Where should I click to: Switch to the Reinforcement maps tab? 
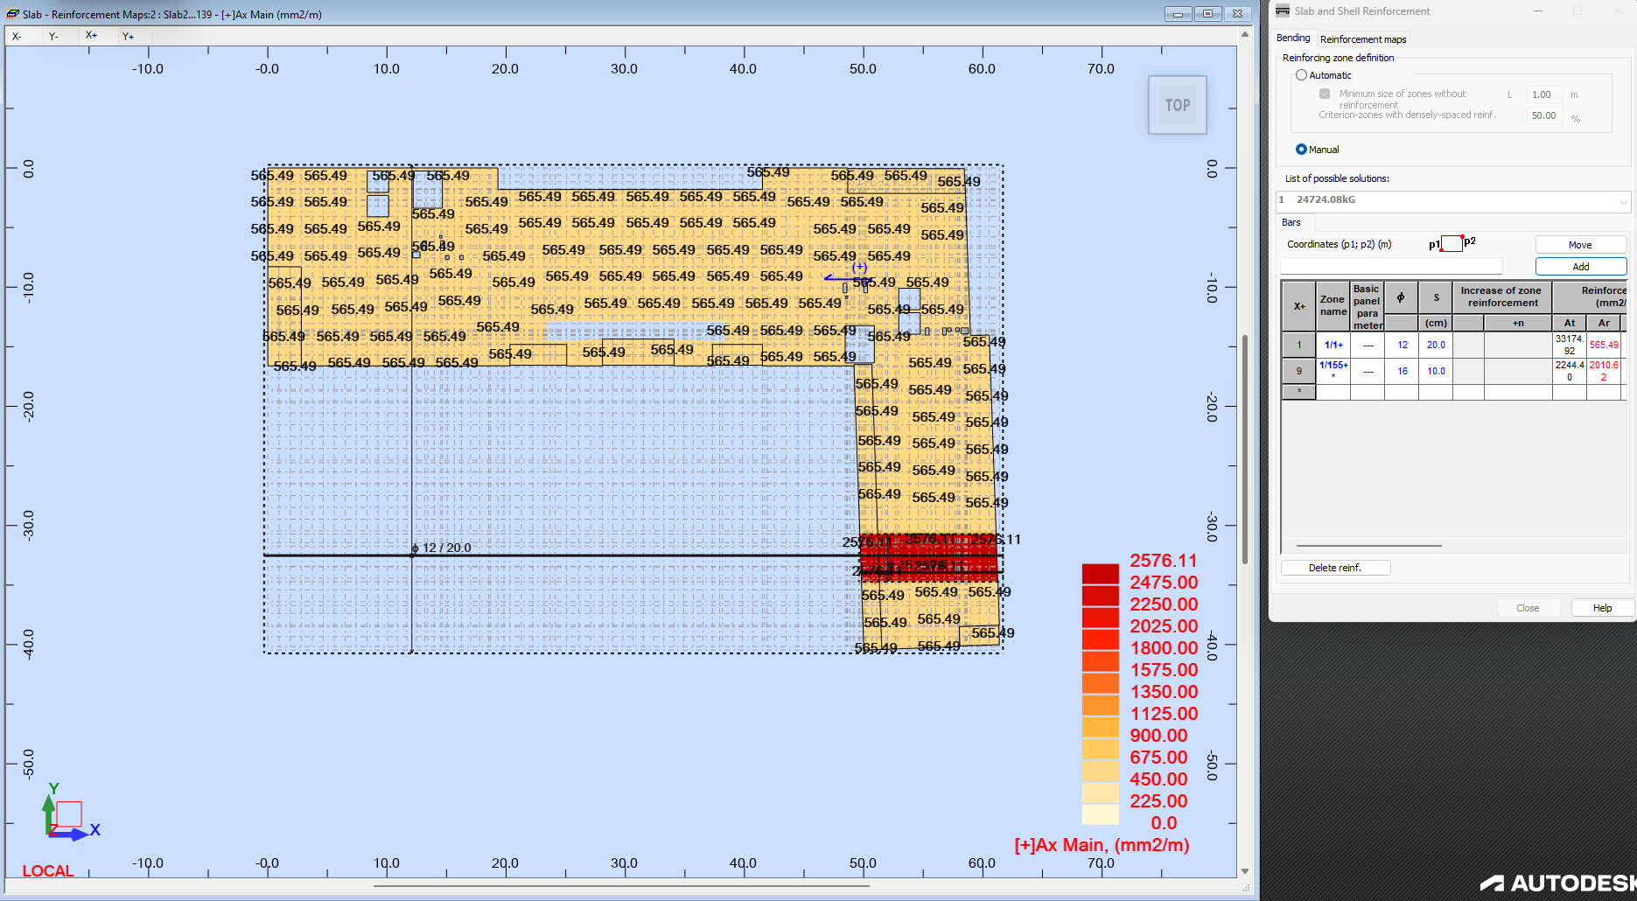1363,39
